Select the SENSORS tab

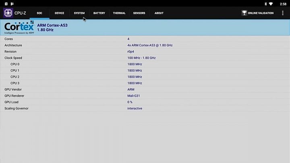pyautogui.click(x=139, y=13)
